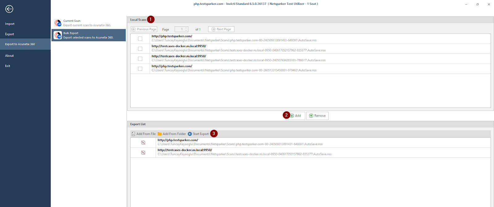Select the php.testsparker.com 979462 AutoSave.nss path
Screen dimensions: 494x207
pos(234,70)
